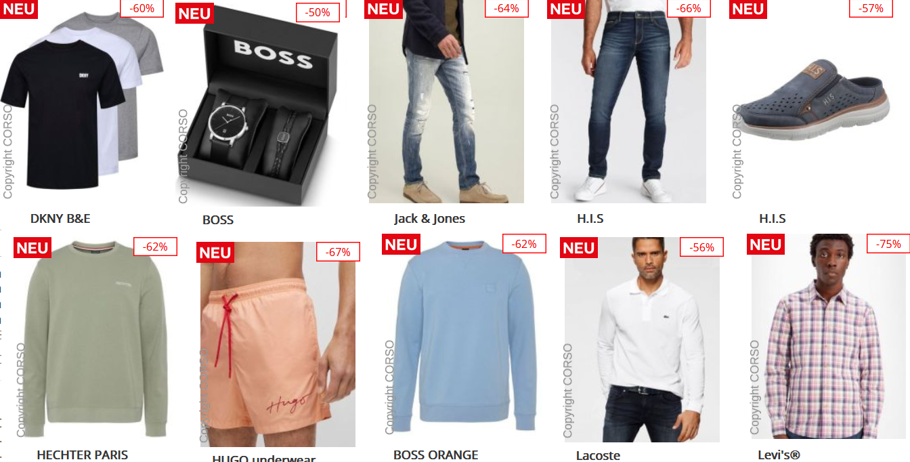Open the DKNY B&E t-shirt pack image
This screenshot has width=910, height=462.
click(82, 102)
